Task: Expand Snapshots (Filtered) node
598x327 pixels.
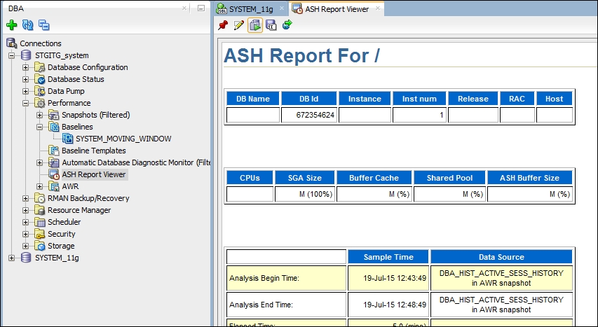Action: (40, 115)
